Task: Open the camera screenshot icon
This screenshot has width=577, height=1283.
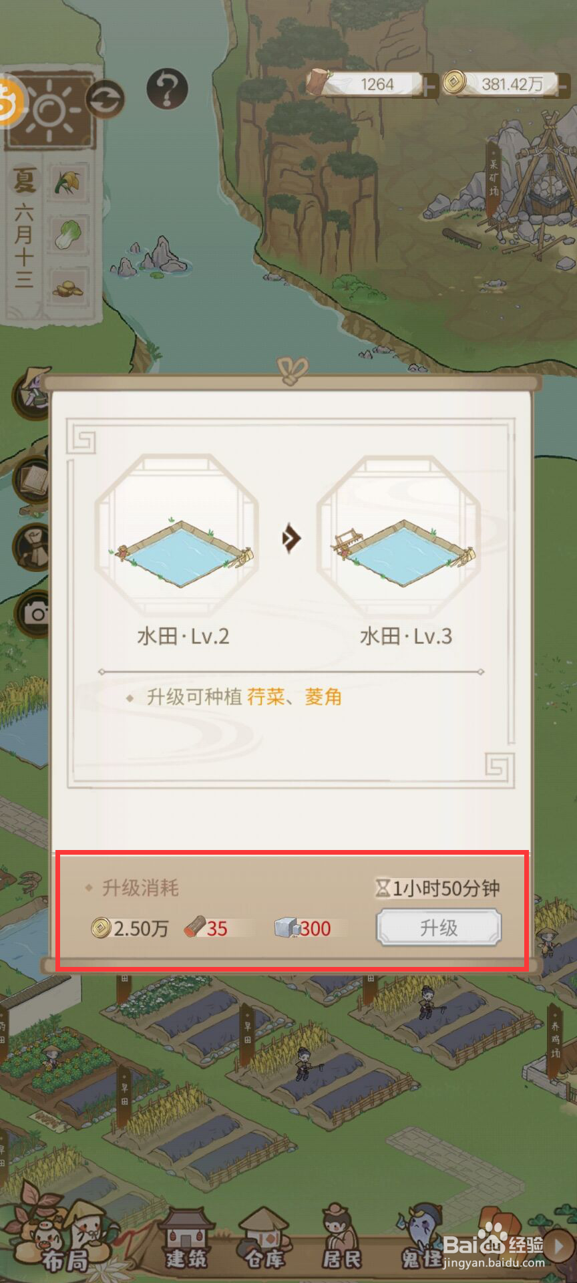Action: tap(33, 613)
